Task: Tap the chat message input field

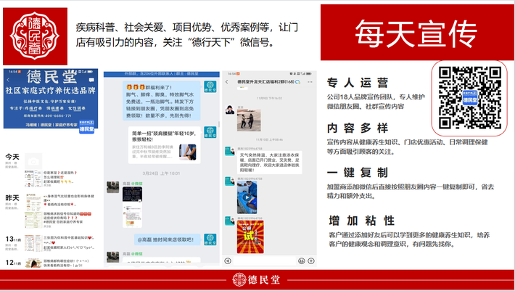Action: tap(265, 261)
